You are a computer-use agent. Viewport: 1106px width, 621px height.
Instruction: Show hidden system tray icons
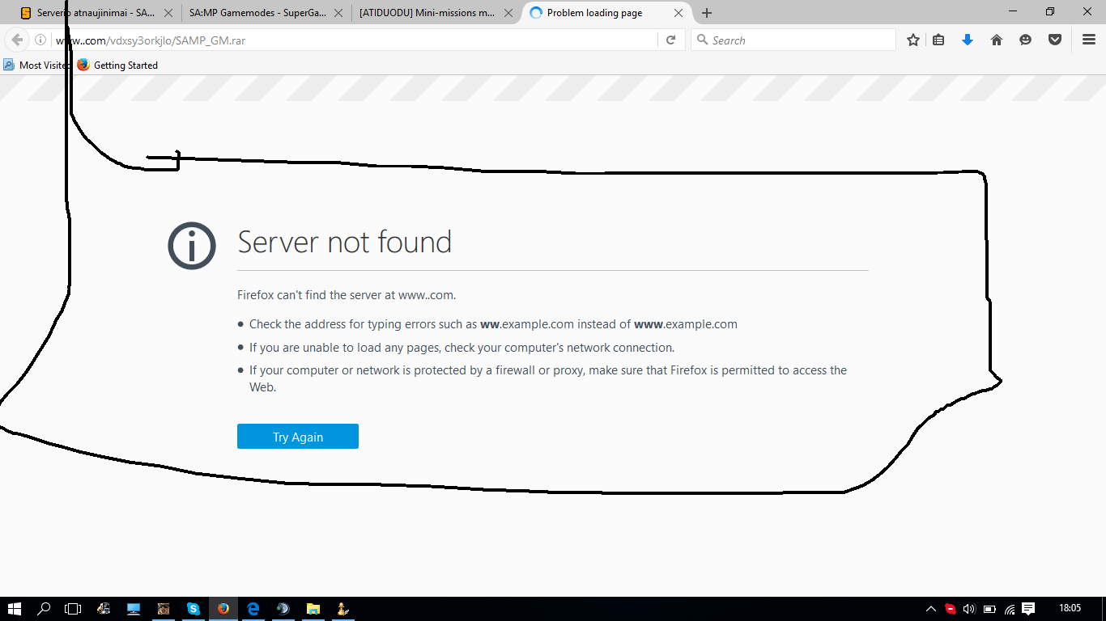[x=931, y=609]
